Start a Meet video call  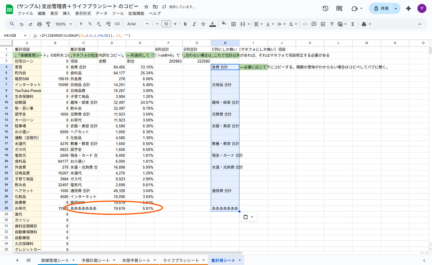coord(357,9)
